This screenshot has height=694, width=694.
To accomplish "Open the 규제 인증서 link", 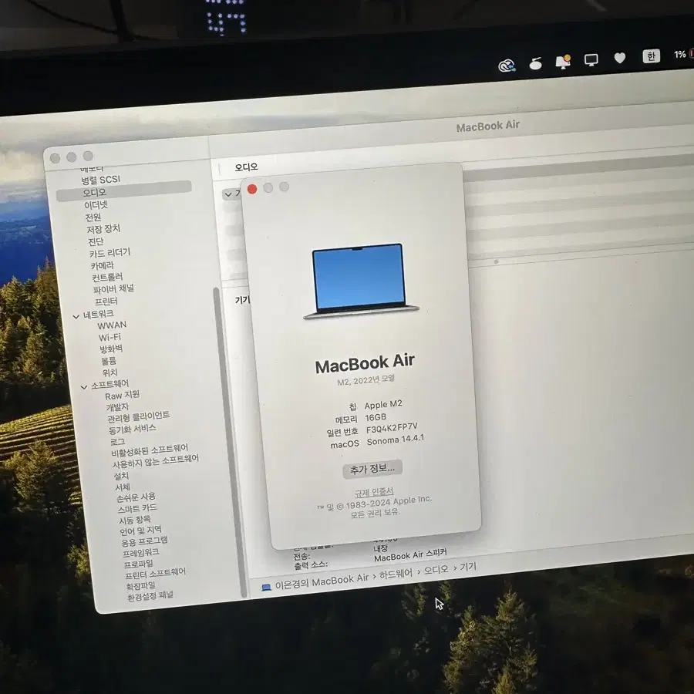I will pyautogui.click(x=374, y=492).
